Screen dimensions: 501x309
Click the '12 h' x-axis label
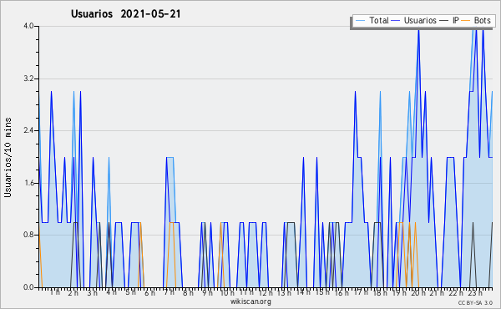pyautogui.click(x=266, y=293)
